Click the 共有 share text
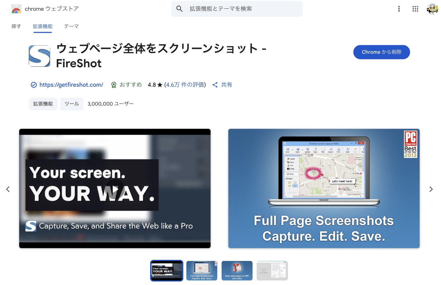Image resolution: width=441 pixels, height=285 pixels. (227, 85)
